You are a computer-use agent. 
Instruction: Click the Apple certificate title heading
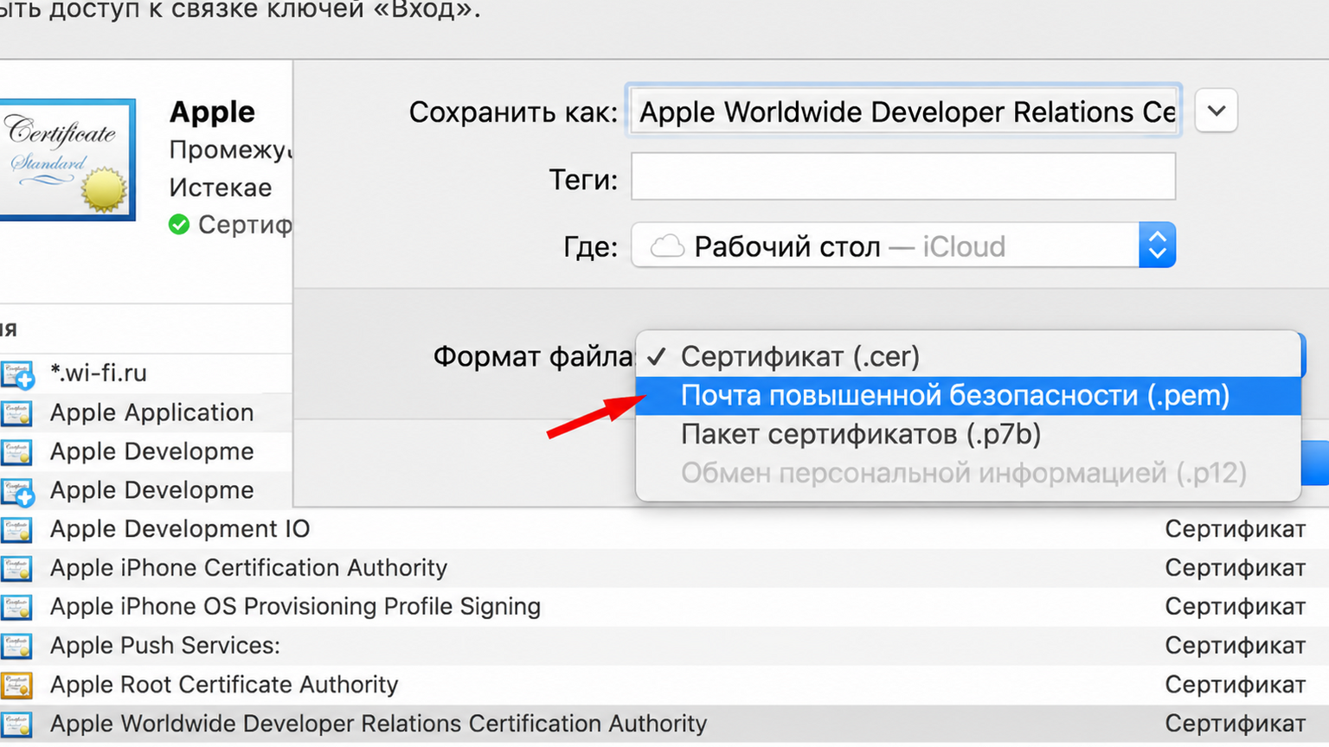coord(212,112)
